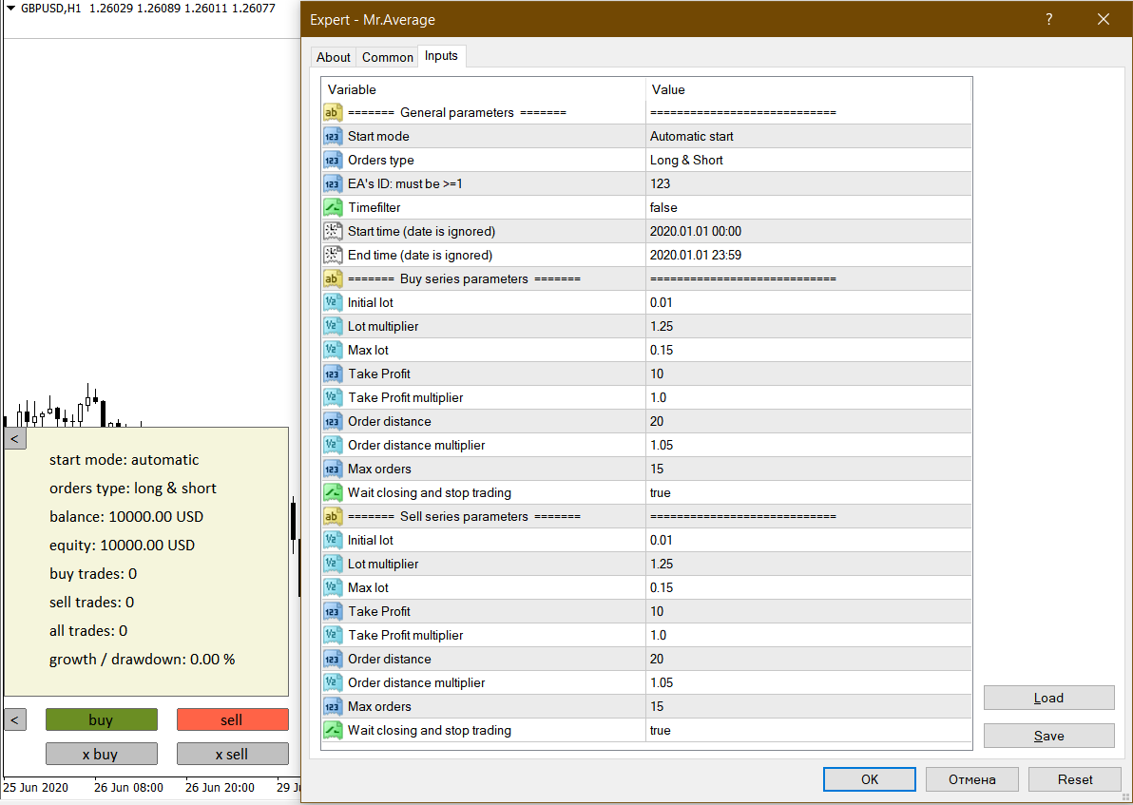Edit the EA's ID value field

[808, 183]
